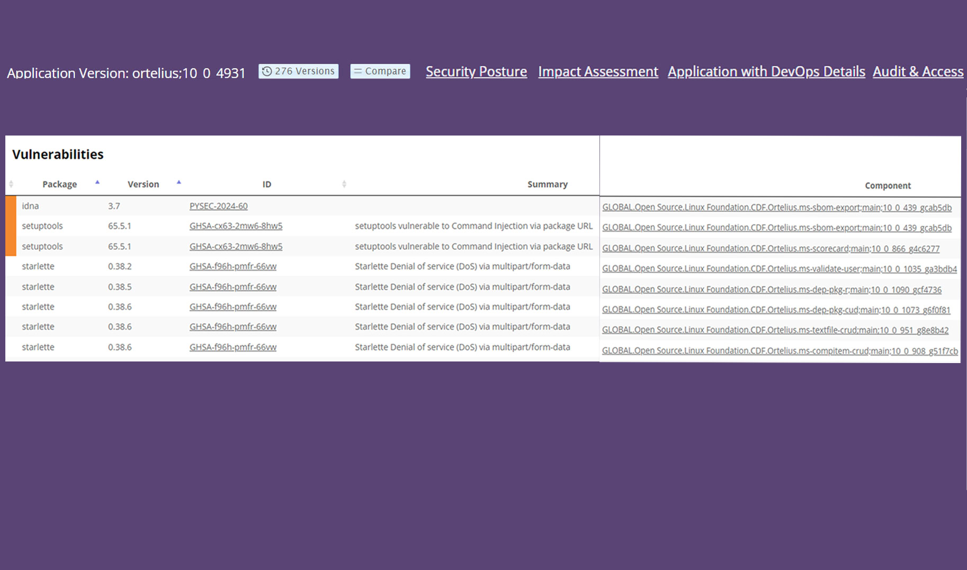Open GHSA-f96h-pmfr-66vw for starlette 0.38.5
Screen dimensions: 967x570
point(232,287)
